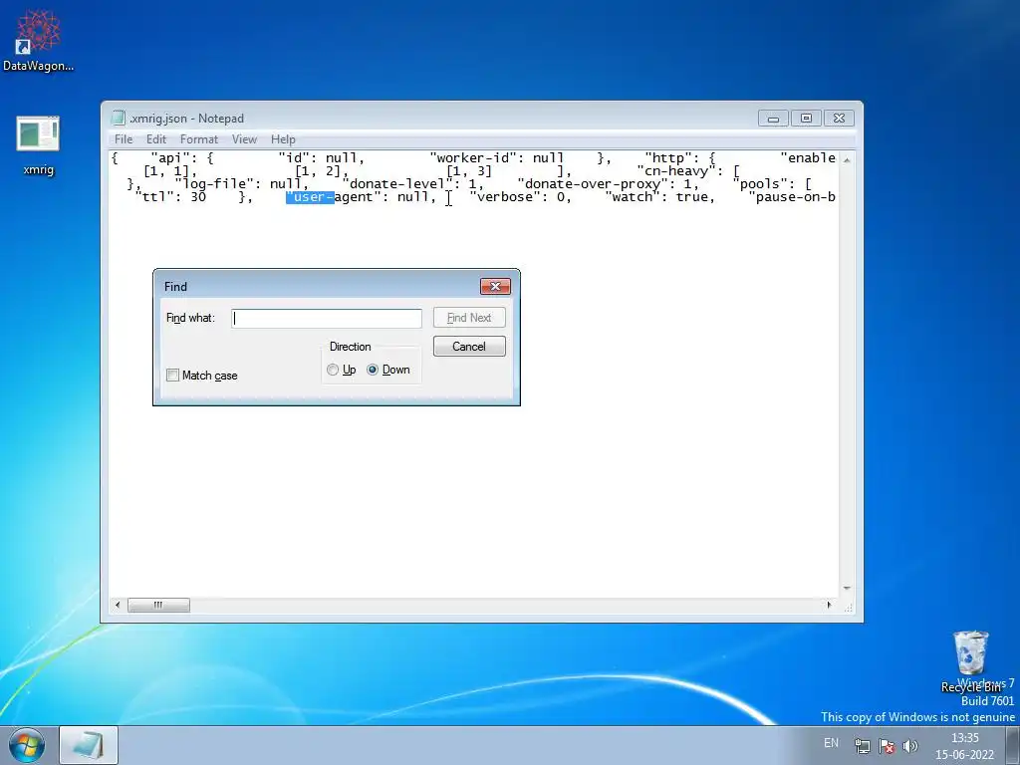
Task: Toggle the Match case checkbox
Action: pyautogui.click(x=172, y=376)
